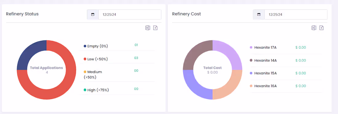Export Refinery Status to Excel
The image size is (338, 114).
pyautogui.click(x=148, y=28)
